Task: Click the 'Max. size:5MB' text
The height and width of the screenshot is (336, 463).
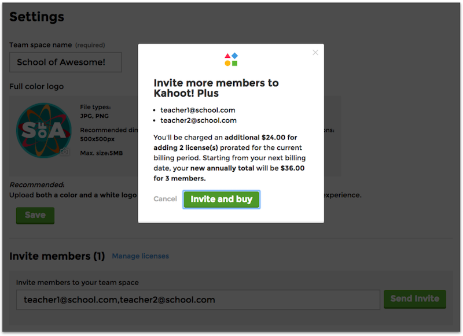Action: 102,153
